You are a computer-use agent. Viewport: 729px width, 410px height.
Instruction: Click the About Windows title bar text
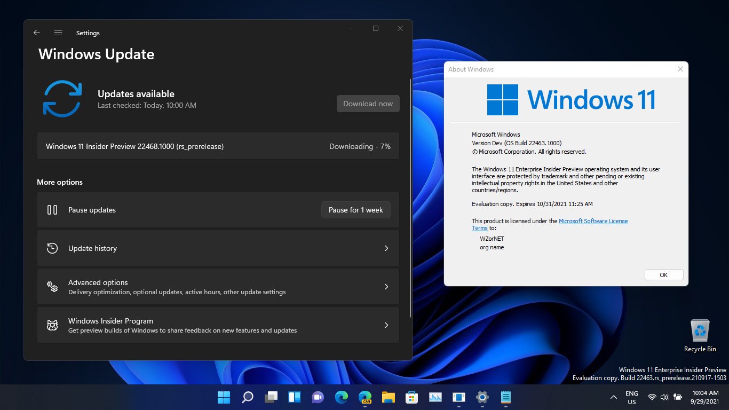[x=471, y=69]
